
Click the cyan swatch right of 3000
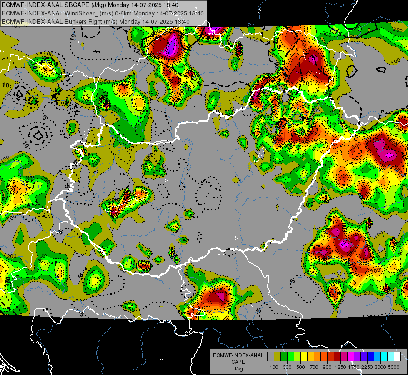pos(384,357)
